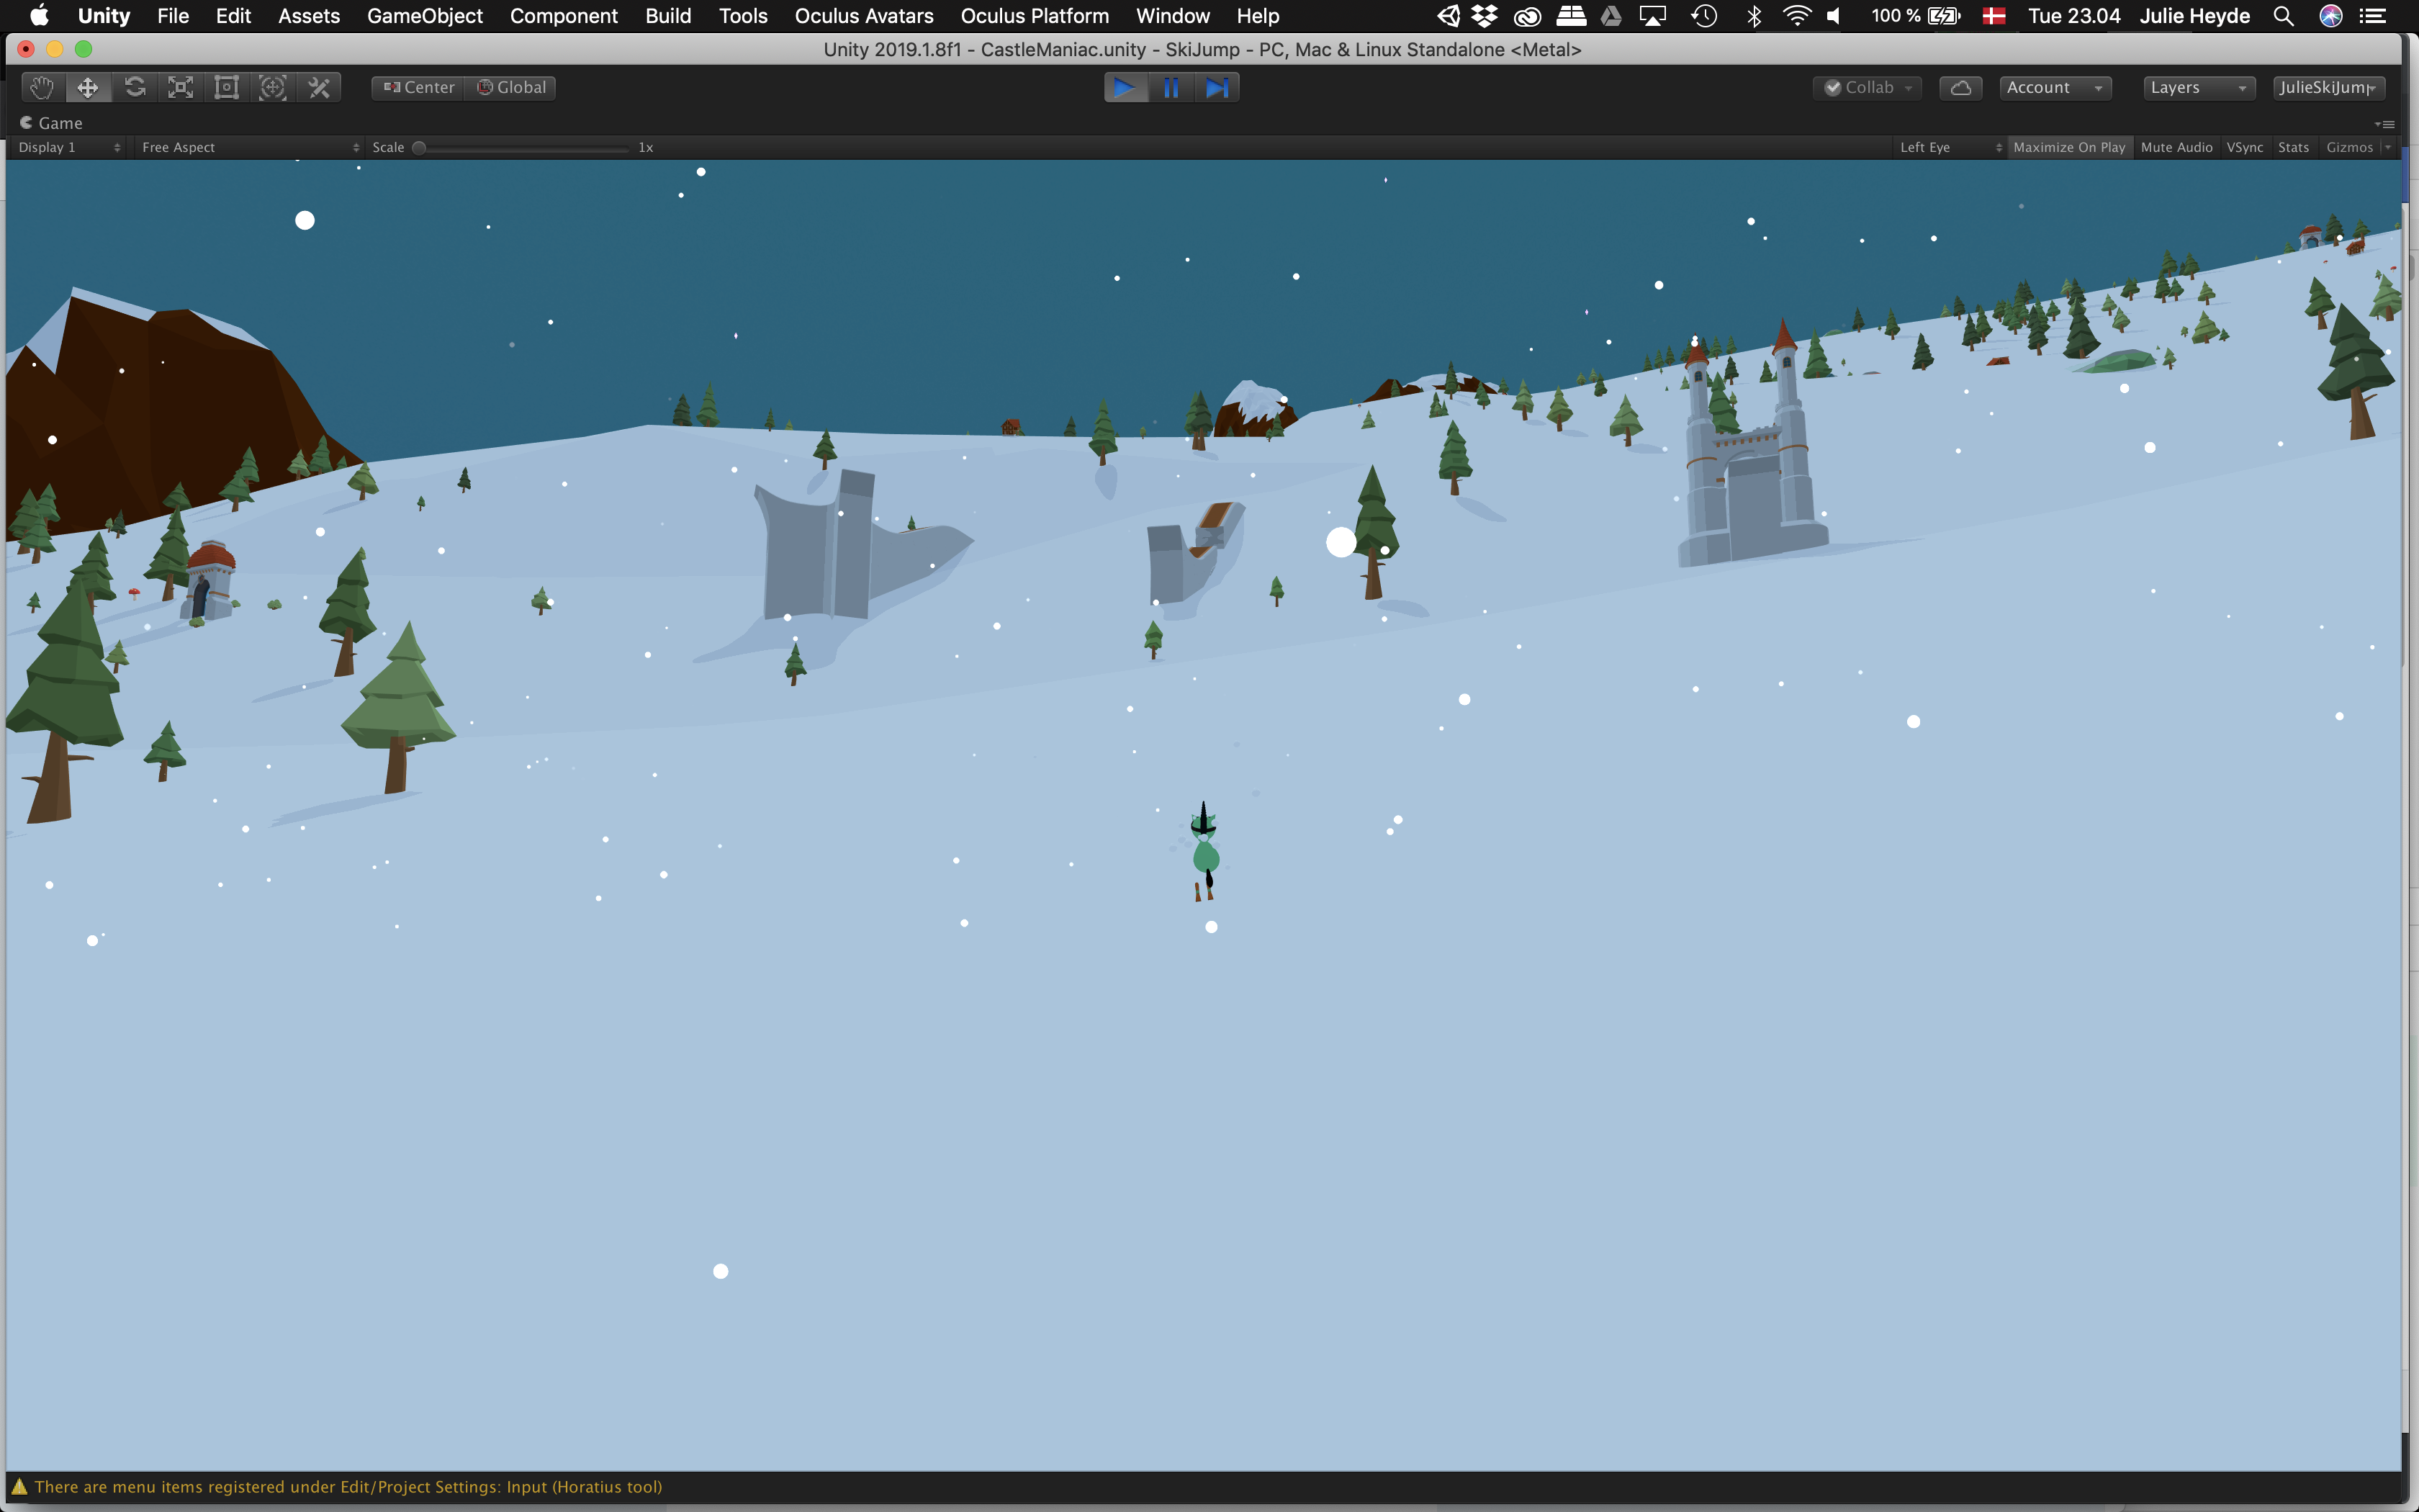The height and width of the screenshot is (1512, 2419).
Task: Select the Hand tool
Action: 41,88
